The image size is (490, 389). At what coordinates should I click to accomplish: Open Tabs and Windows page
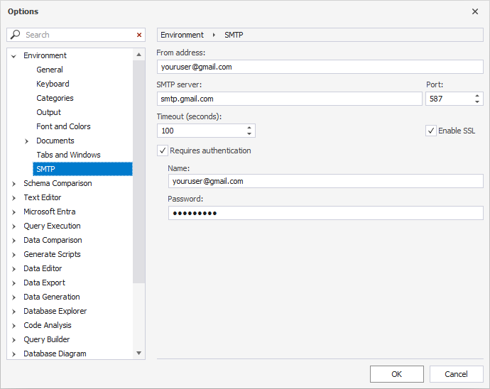point(68,155)
